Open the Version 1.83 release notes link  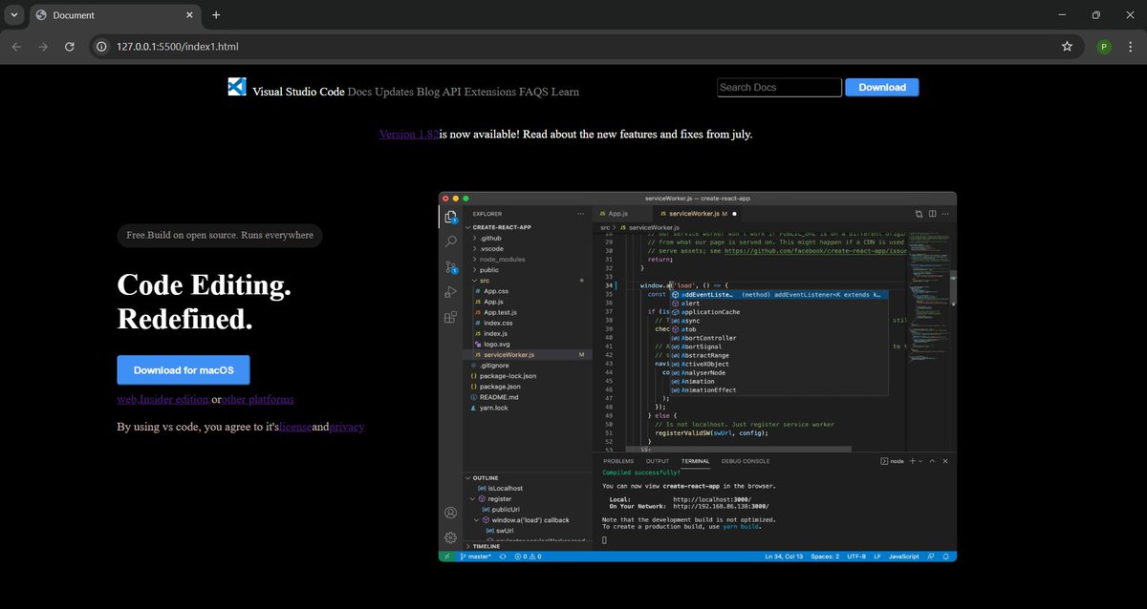[x=408, y=134]
